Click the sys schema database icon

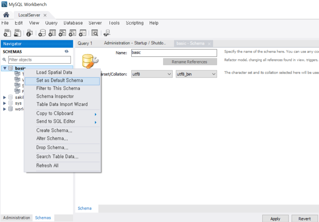coord(11,103)
